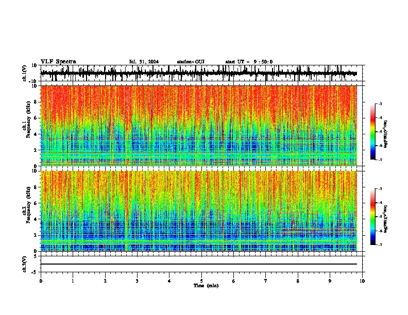
Task: Click the "10" tick label on the time axis
Action: [362, 281]
